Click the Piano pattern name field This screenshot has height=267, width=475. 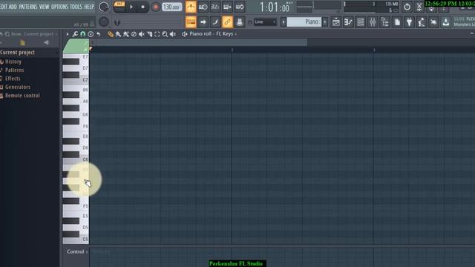[304, 22]
